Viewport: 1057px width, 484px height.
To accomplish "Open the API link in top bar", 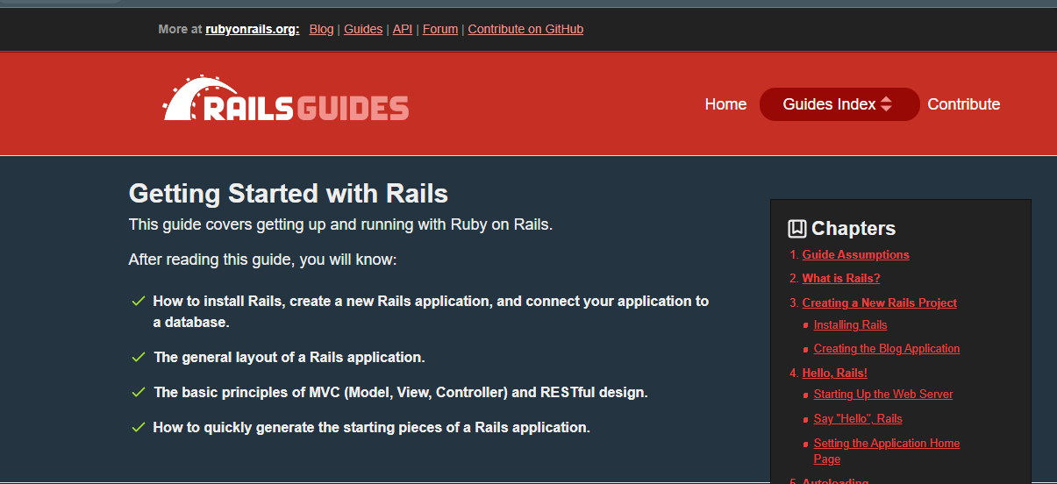I will [402, 29].
